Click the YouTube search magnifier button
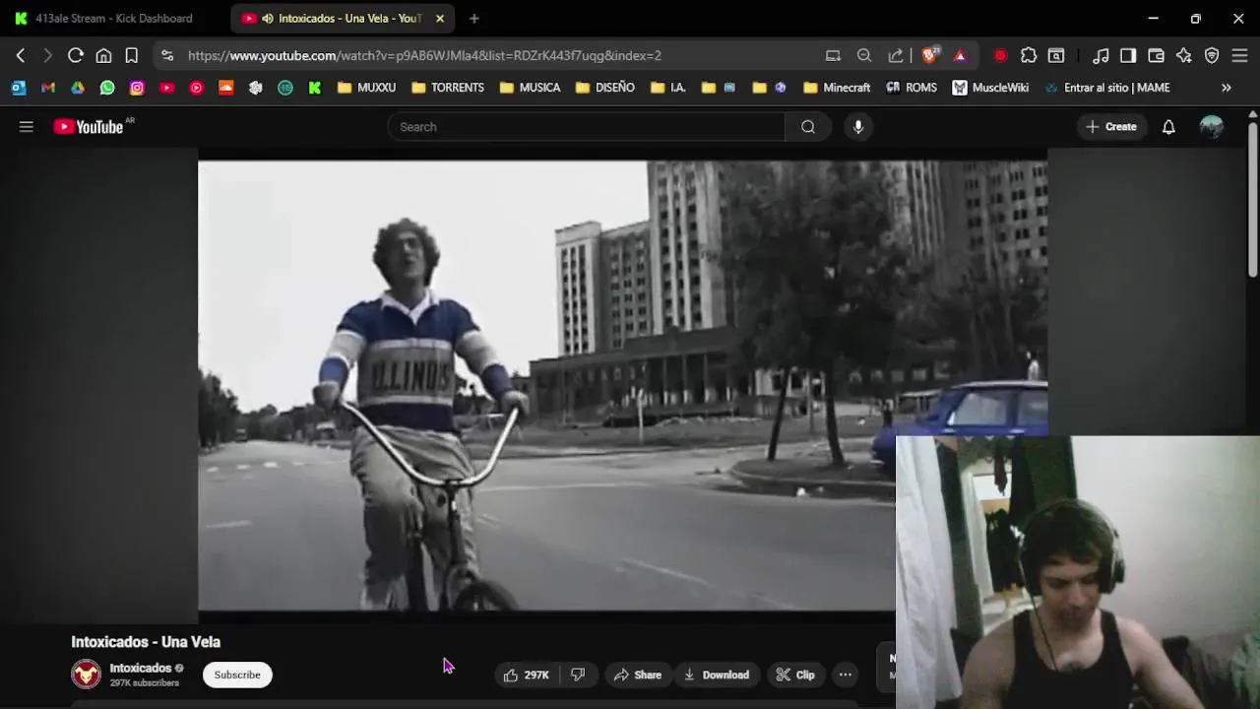The width and height of the screenshot is (1260, 709). (808, 126)
